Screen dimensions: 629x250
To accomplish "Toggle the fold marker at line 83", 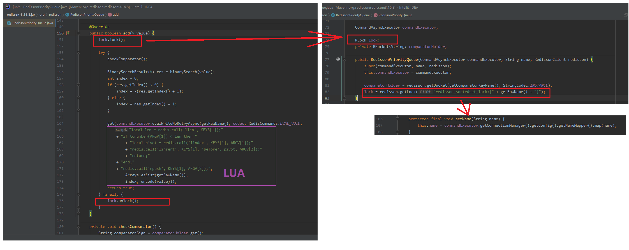I will click(x=344, y=98).
